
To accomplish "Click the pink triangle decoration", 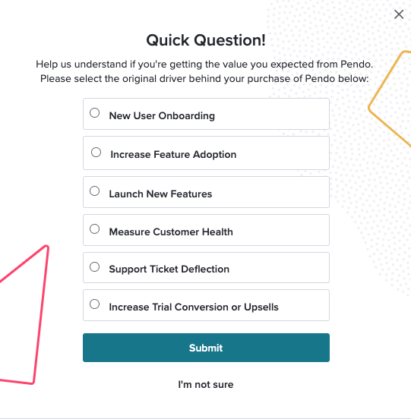I will point(24,315).
